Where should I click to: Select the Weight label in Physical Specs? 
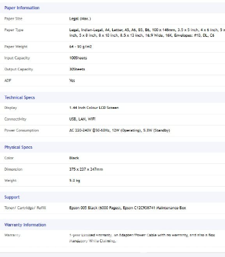click(x=10, y=181)
